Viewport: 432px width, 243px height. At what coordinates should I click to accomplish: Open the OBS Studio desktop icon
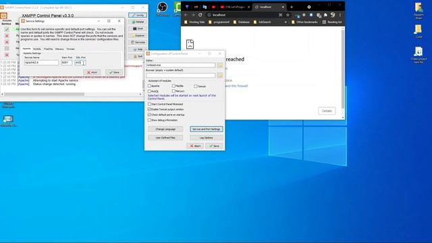[x=162, y=9]
